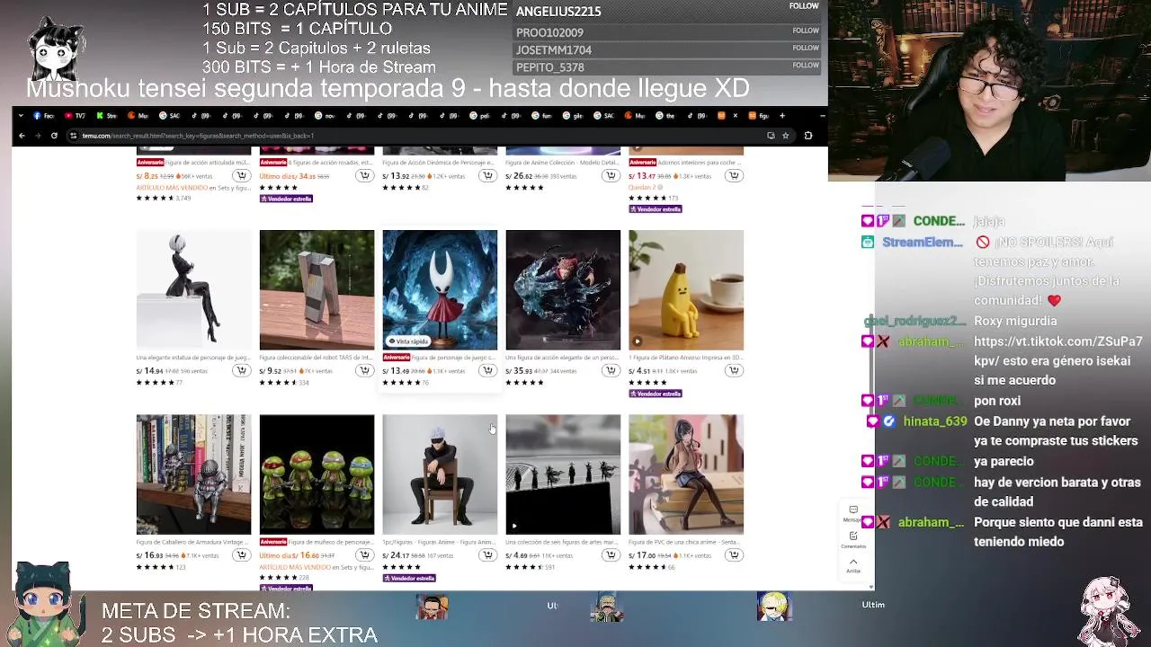Play the banana figure video preview
This screenshot has width=1151, height=647.
point(638,341)
